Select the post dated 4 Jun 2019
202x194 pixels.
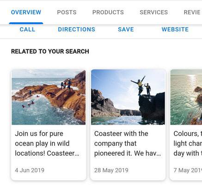pos(30,170)
